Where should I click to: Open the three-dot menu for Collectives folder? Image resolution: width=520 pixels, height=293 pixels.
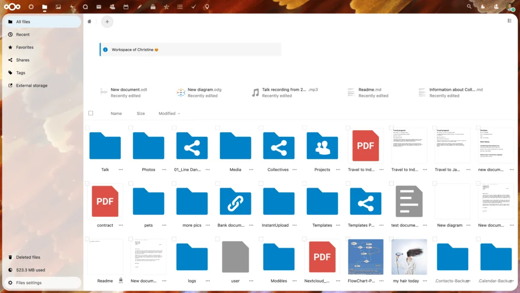(x=295, y=169)
